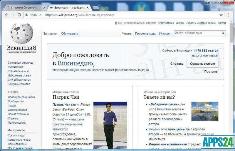235x151 pixels.
Task: Open Указатель А — Я sidebar link
Action: coord(18,71)
